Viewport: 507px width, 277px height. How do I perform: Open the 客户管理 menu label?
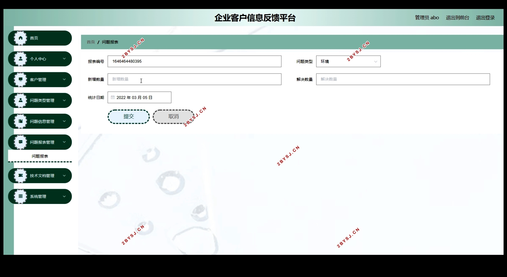38,80
